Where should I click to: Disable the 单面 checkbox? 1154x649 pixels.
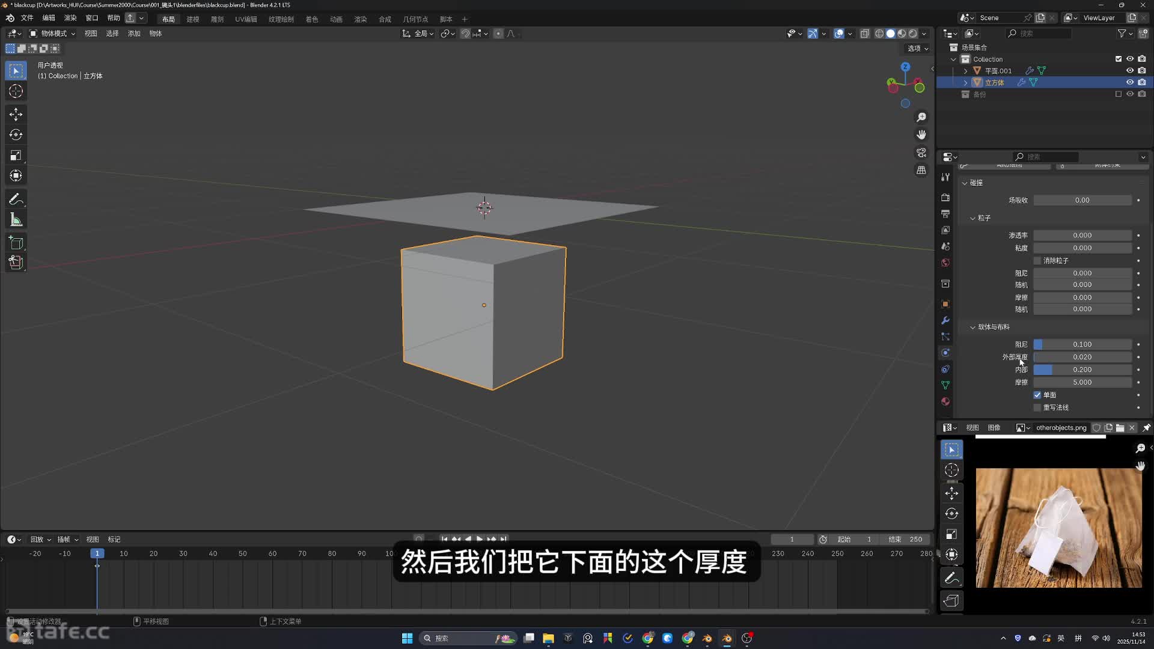point(1037,395)
